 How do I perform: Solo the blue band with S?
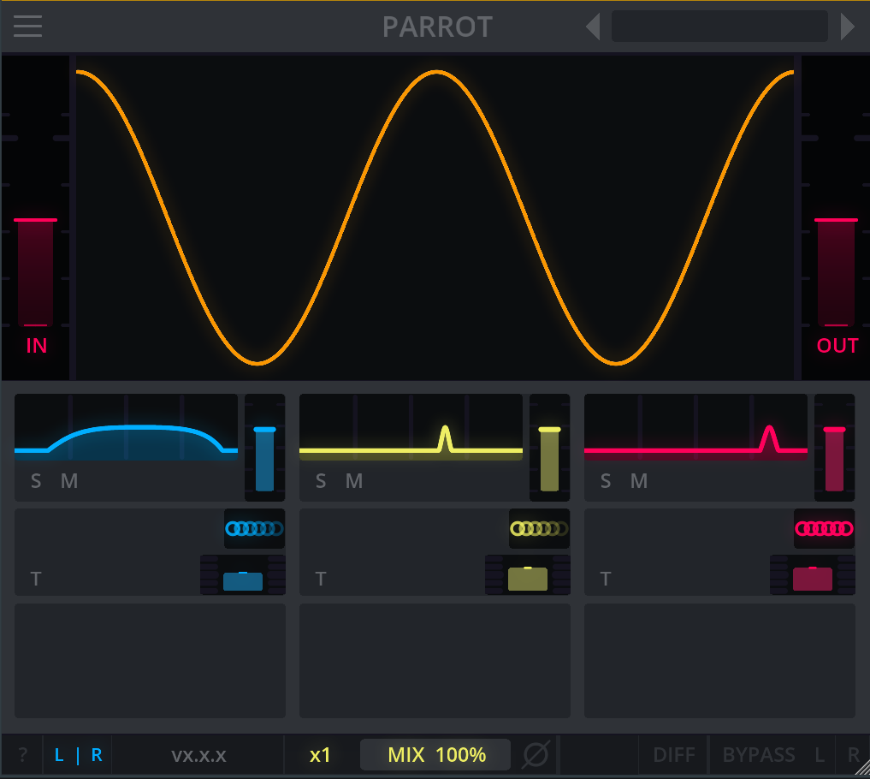(x=36, y=481)
